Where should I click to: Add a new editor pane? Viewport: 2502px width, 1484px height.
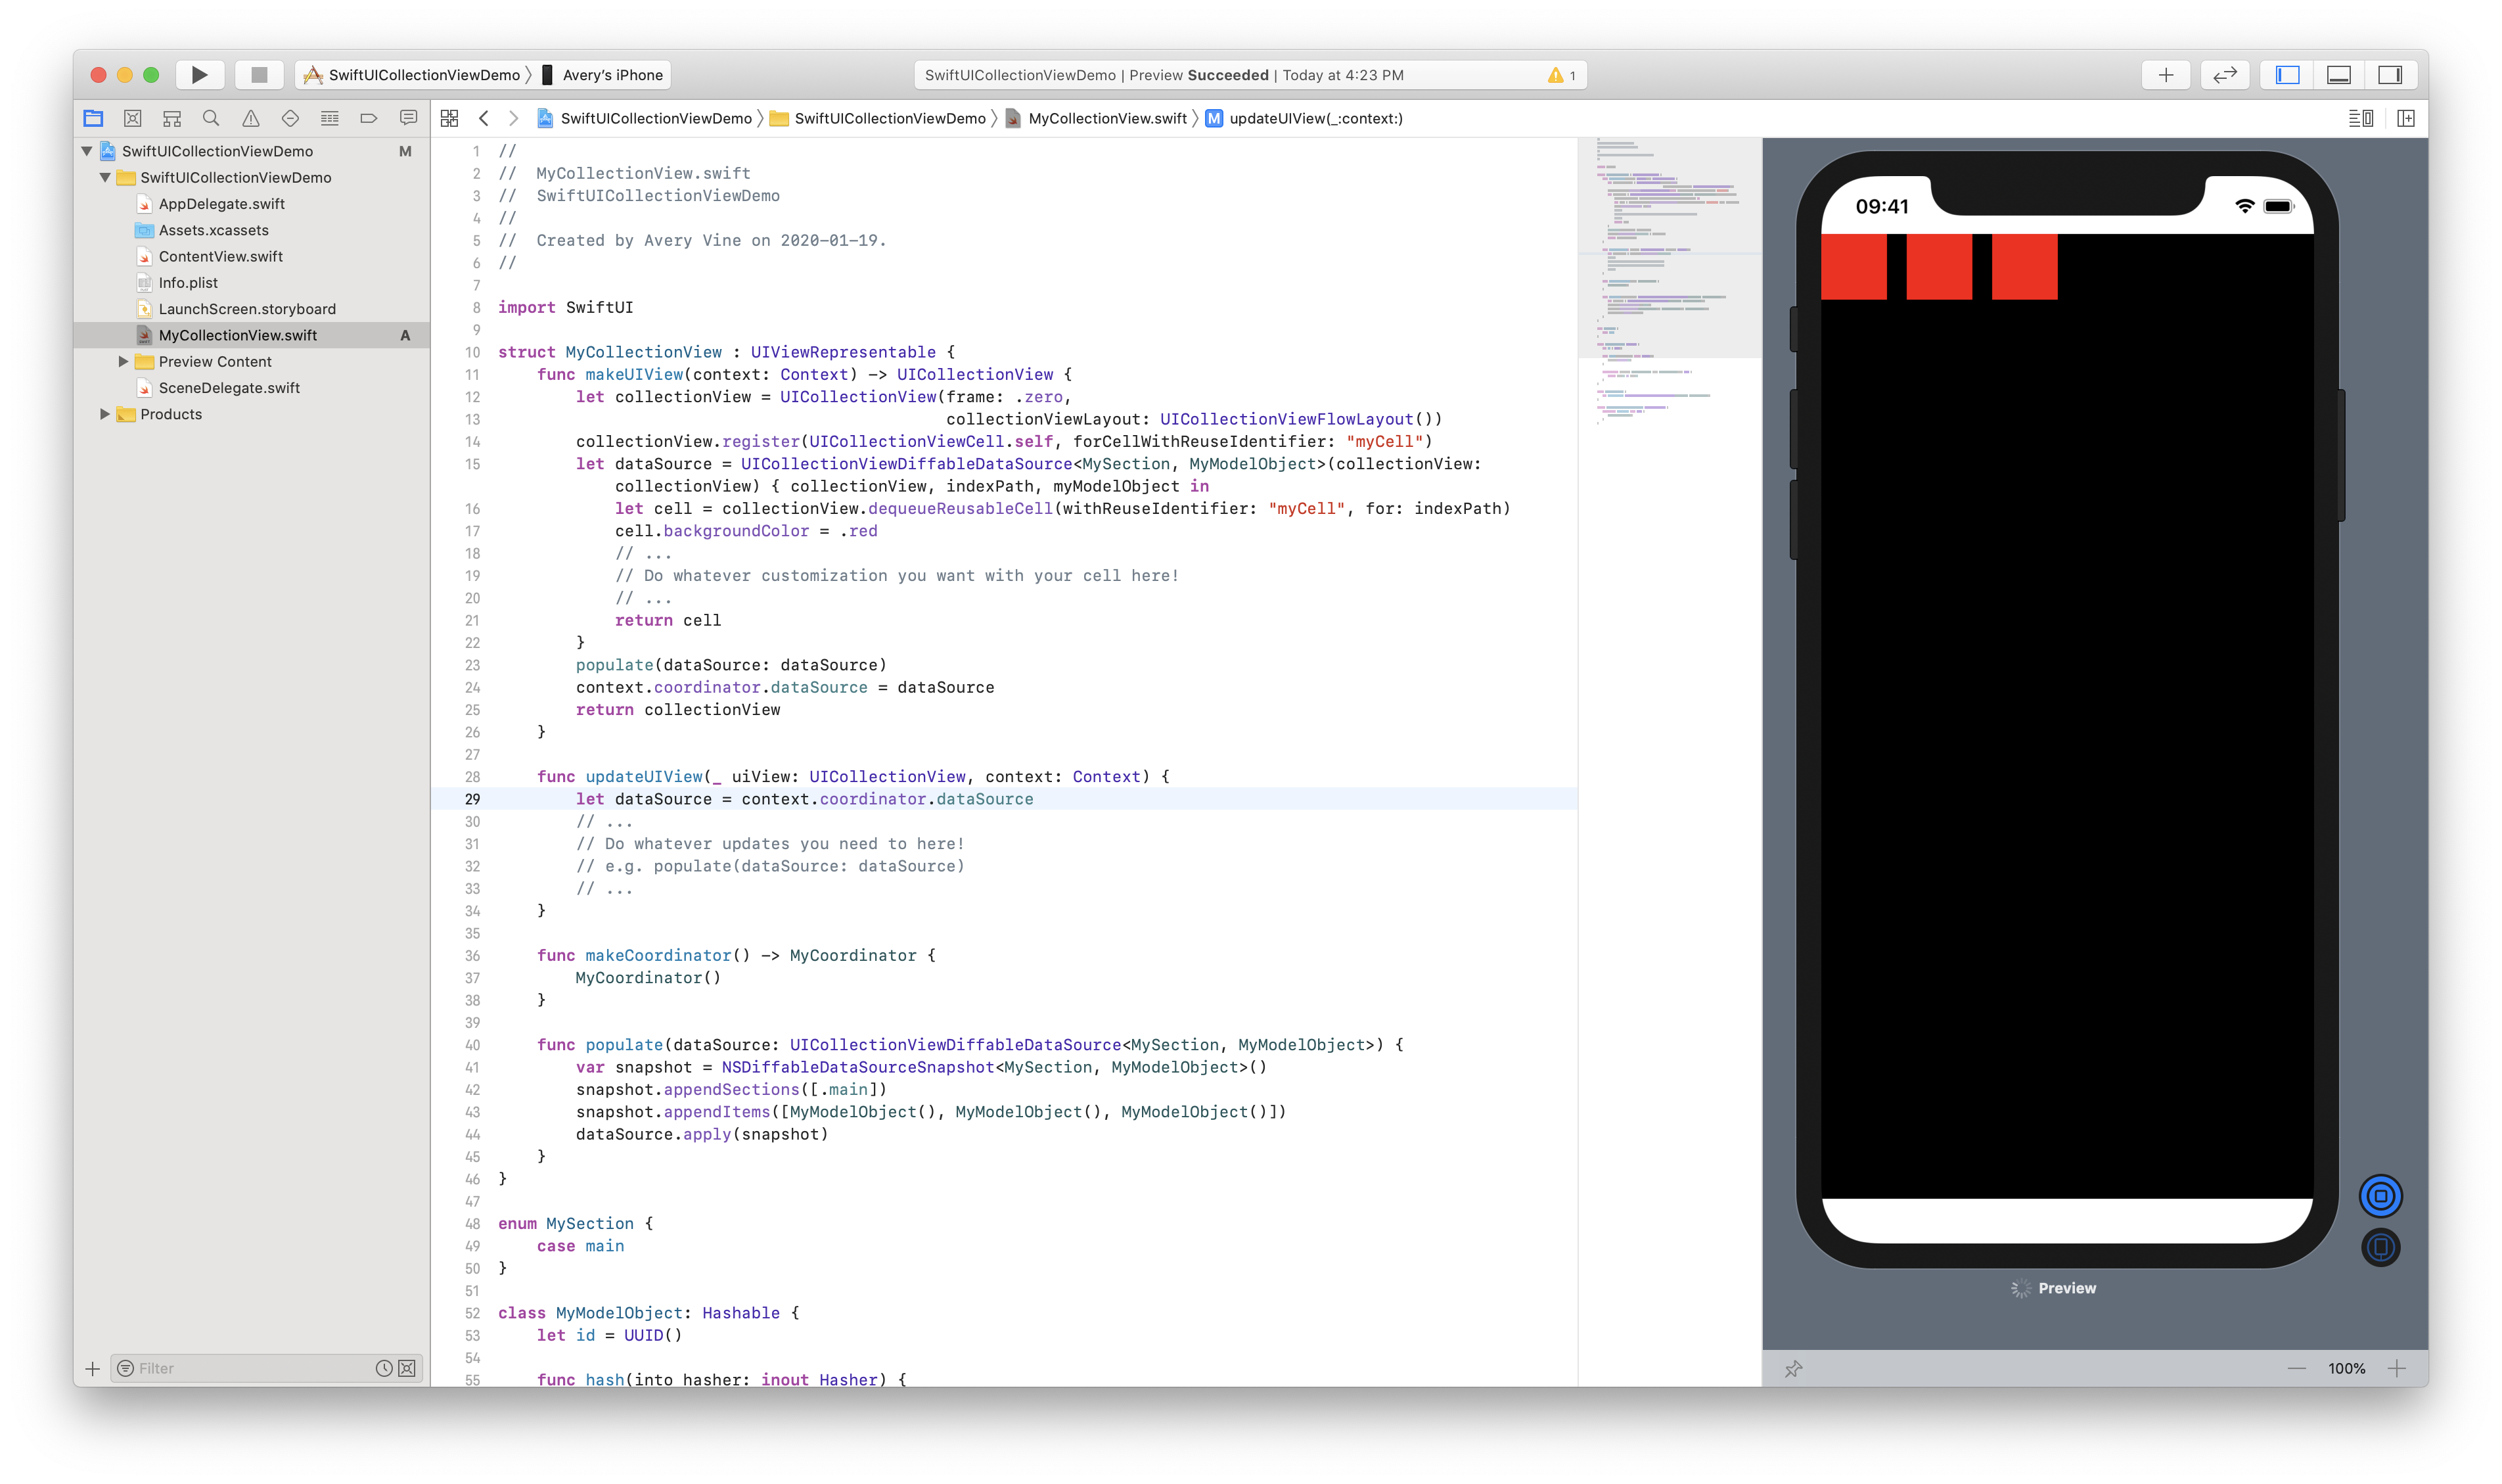(2406, 118)
